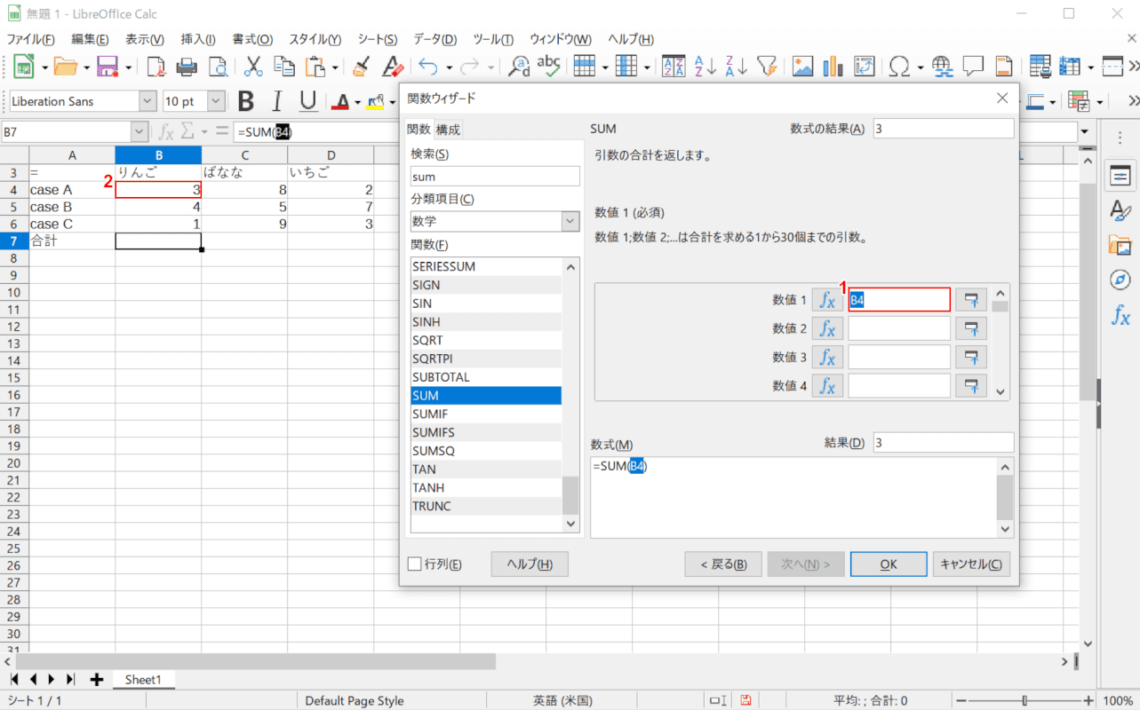Insert a chart
This screenshot has width=1140, height=710.
tap(833, 66)
